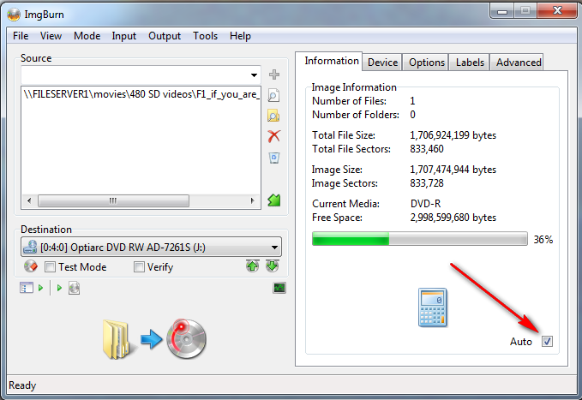Viewport: 582px width, 400px height.
Task: Click the first green play arrow icon
Action: pyautogui.click(x=40, y=288)
